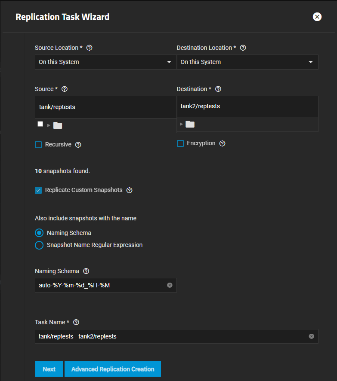Uncheck Replicate Custom Snapshots
Image resolution: width=337 pixels, height=381 pixels.
point(38,190)
